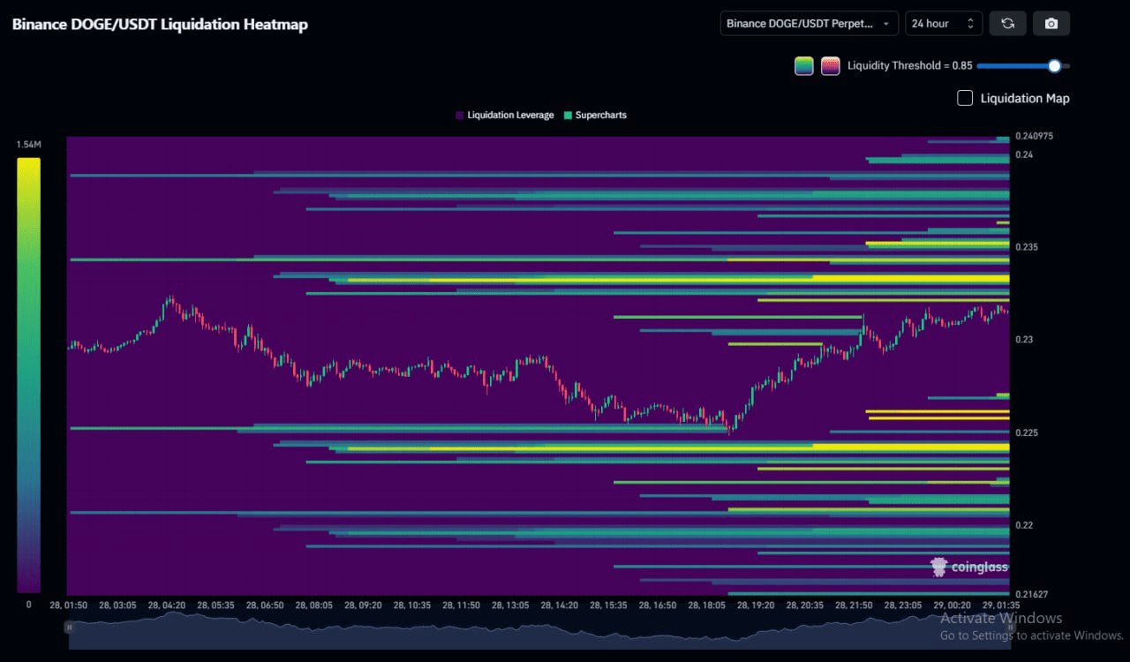Select the pink-orange color scheme swatch
The width and height of the screenshot is (1130, 662).
[x=831, y=66]
